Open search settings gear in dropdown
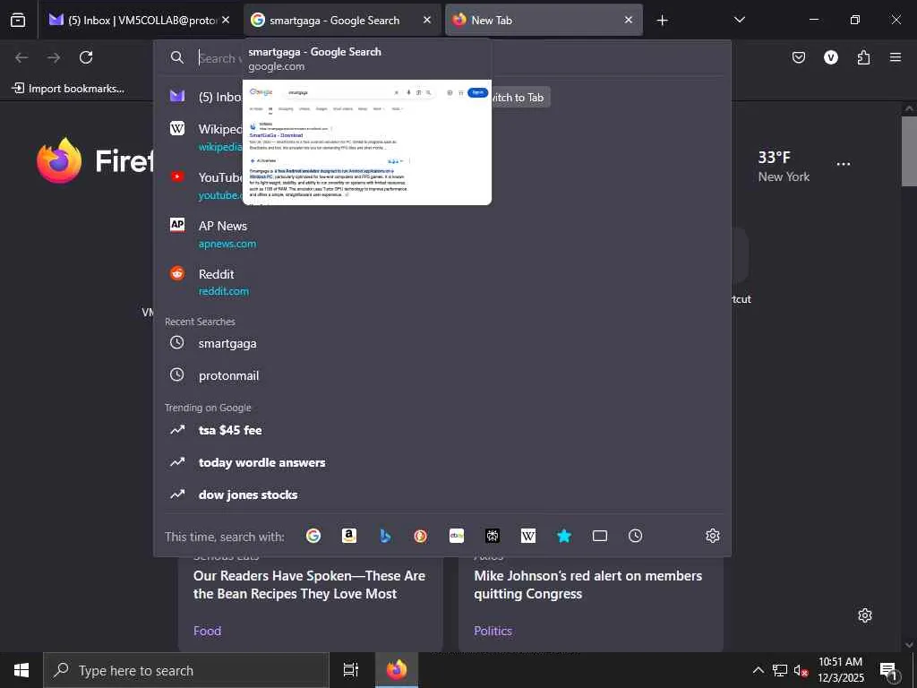 (712, 536)
